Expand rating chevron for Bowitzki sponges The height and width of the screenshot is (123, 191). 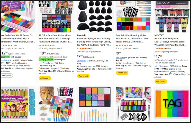89,49
